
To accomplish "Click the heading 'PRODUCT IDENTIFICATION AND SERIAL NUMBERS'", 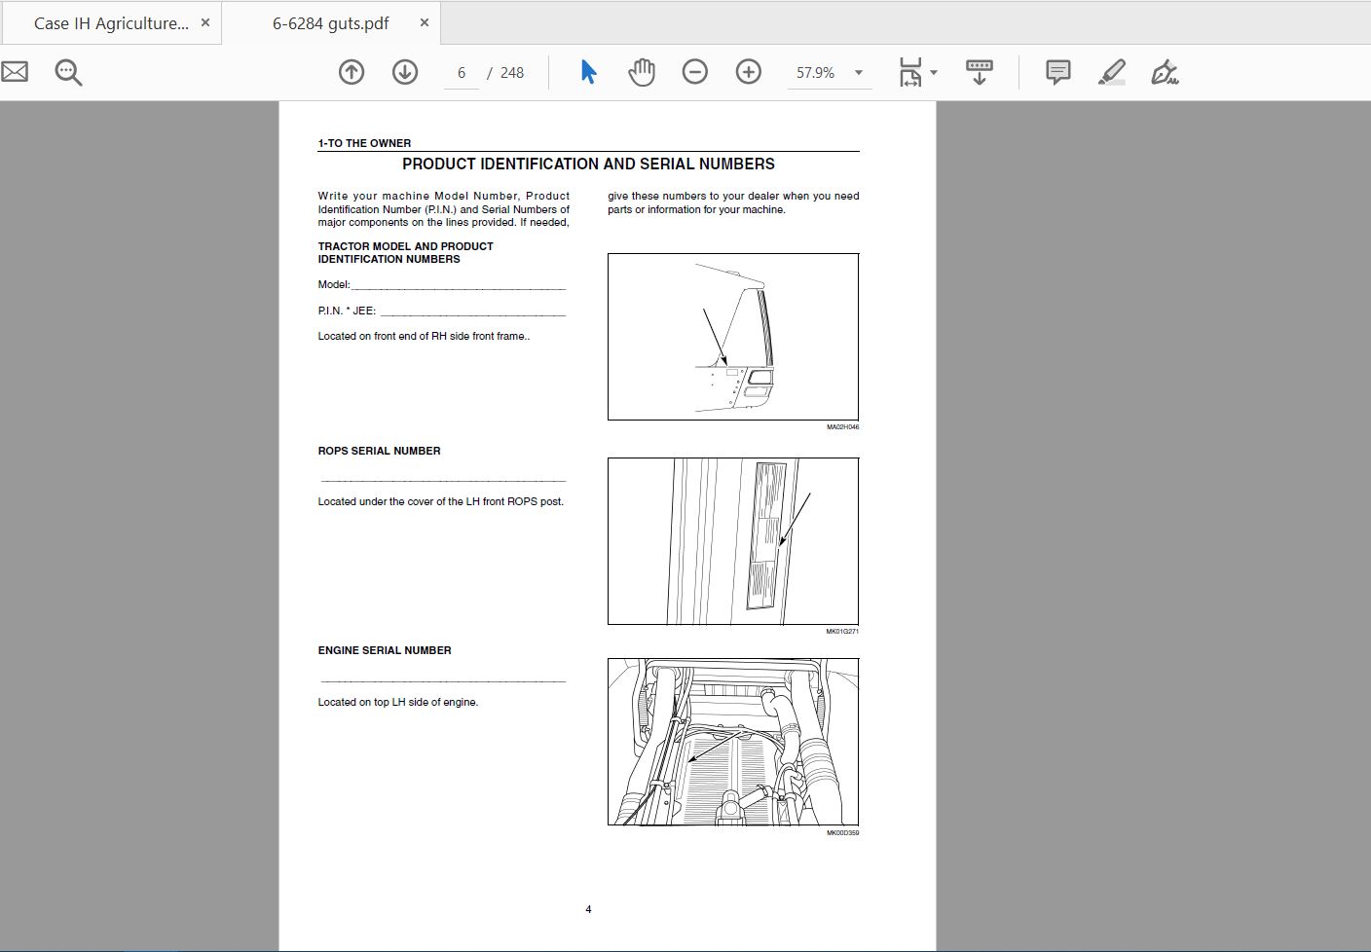I will click(588, 165).
